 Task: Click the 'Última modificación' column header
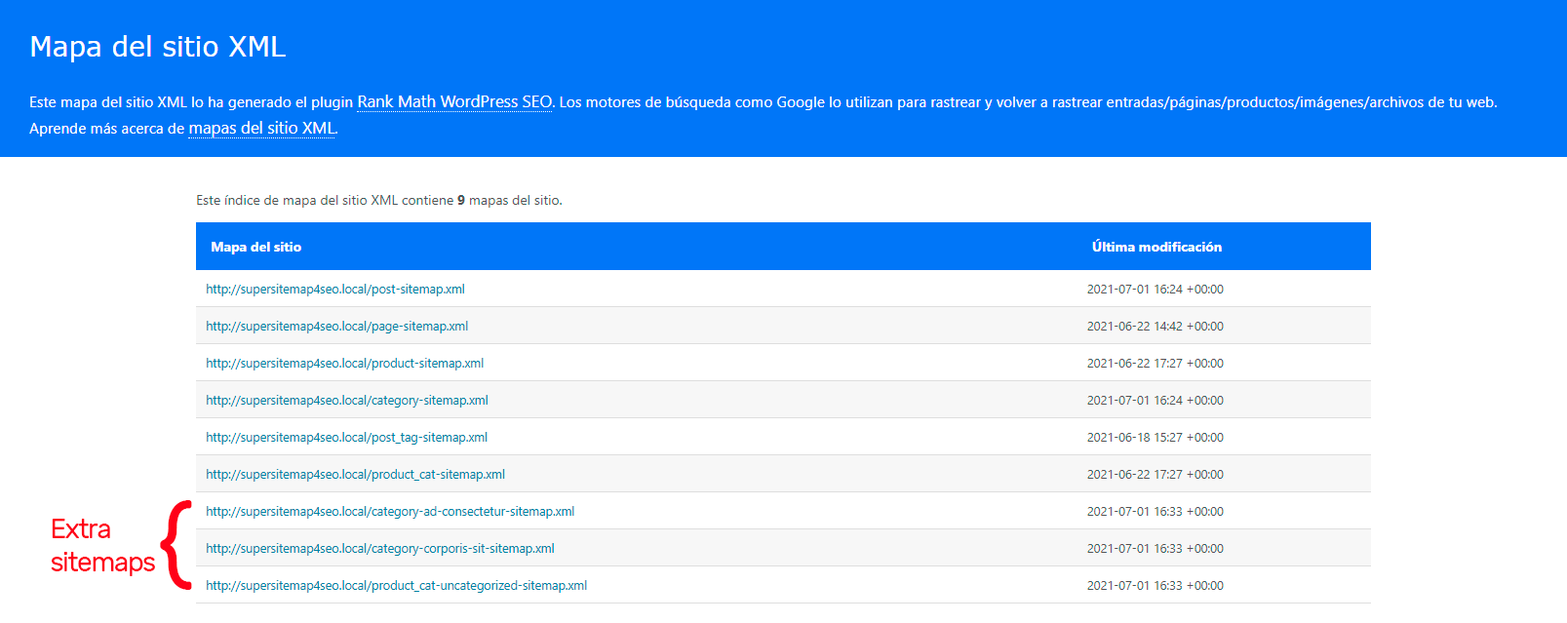click(x=1156, y=247)
